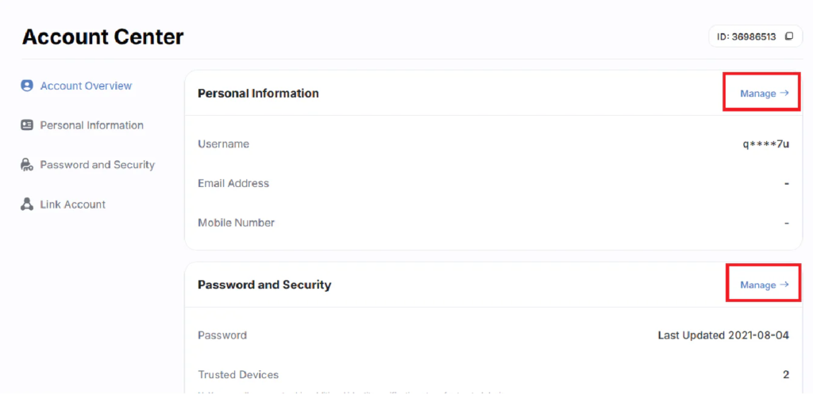
Task: Click the Account Overview profile icon in sidebar
Action: [x=27, y=86]
